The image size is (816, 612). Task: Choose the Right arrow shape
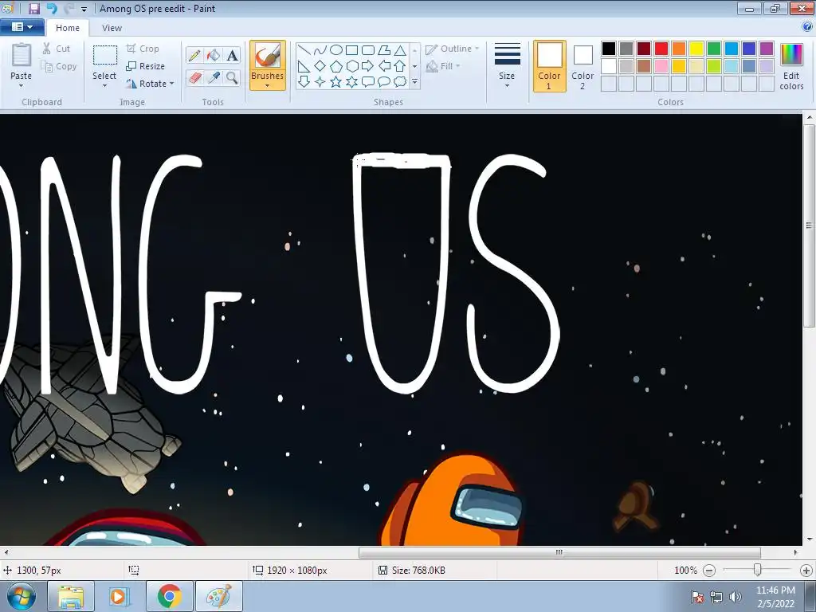click(368, 66)
